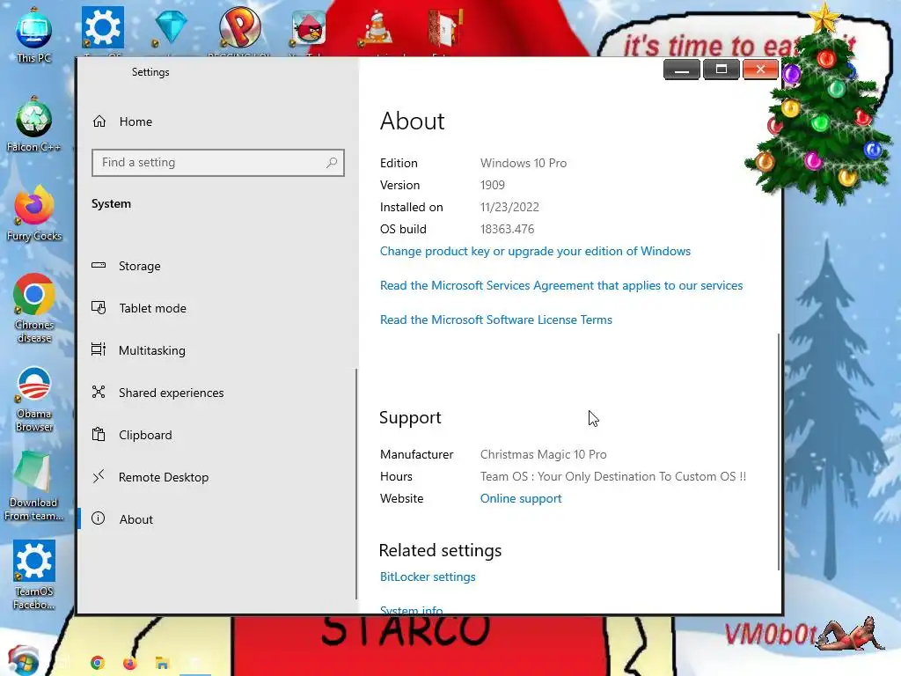Screen dimensions: 901x676
Task: Click the Remote Desktop icon
Action: click(99, 476)
